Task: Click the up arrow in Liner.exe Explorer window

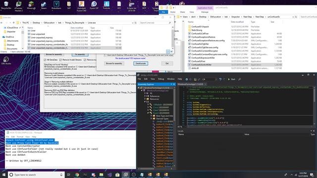Action: click(13, 23)
